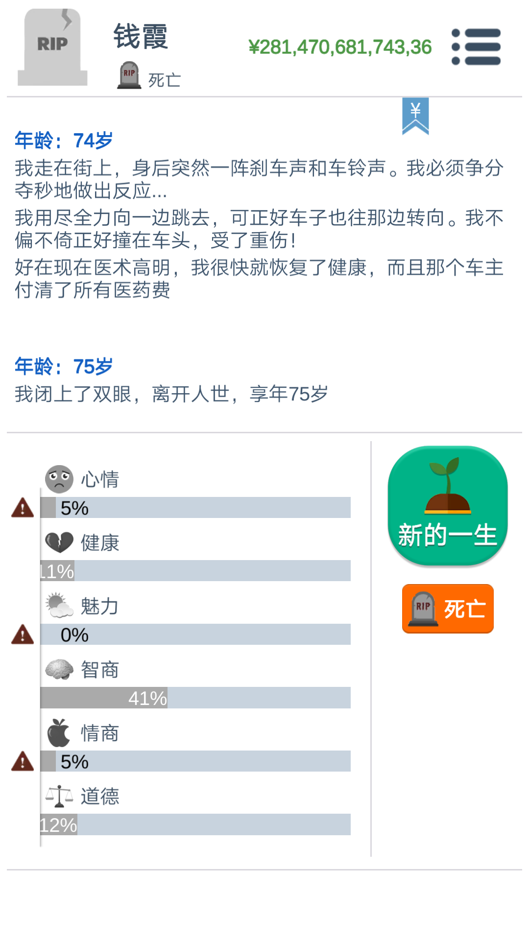Tap the character name 钱霞
The width and height of the screenshot is (529, 940).
[x=141, y=36]
